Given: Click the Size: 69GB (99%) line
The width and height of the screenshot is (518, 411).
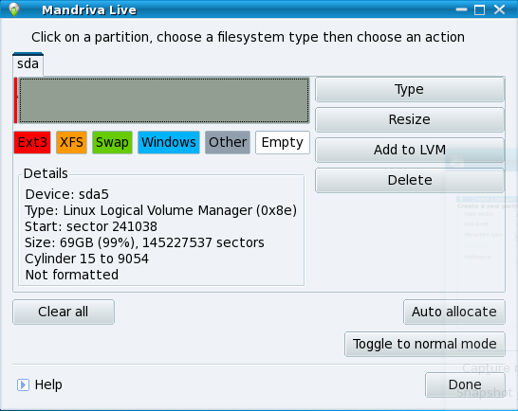Looking at the screenshot, I should pos(144,242).
